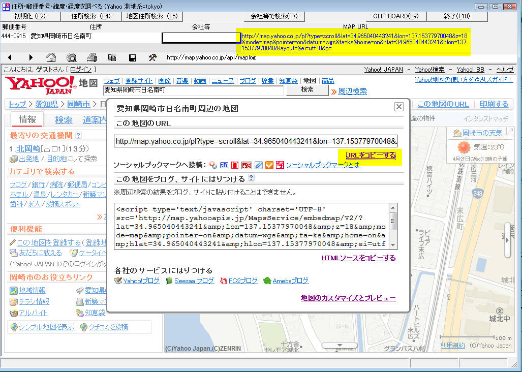The height and width of the screenshot is (372, 522).
Task: Click the 初期化 (F2) menu button
Action: click(x=30, y=16)
